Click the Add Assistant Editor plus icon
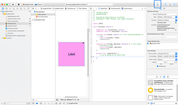This screenshot has width=178, height=105. tap(142, 8)
